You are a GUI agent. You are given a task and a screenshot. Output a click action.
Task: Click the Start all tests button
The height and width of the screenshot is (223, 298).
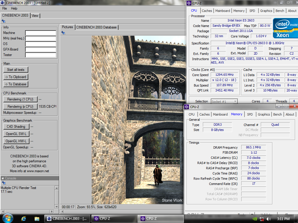coord(16,70)
